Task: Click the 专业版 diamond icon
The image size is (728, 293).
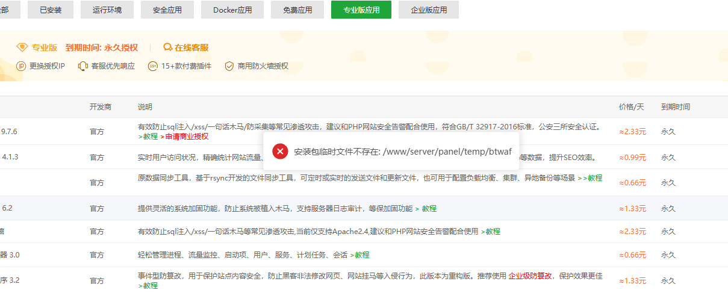Action: coord(22,48)
